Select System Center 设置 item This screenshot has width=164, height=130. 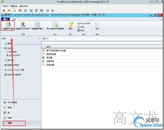pos(14,70)
